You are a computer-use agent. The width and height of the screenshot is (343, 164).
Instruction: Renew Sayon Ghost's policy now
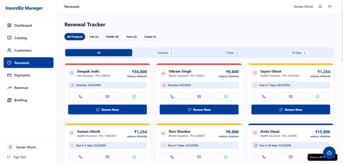(x=291, y=110)
